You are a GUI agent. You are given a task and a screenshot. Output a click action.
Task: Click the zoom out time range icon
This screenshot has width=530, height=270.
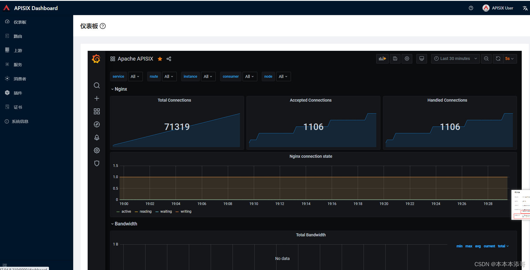[486, 58]
